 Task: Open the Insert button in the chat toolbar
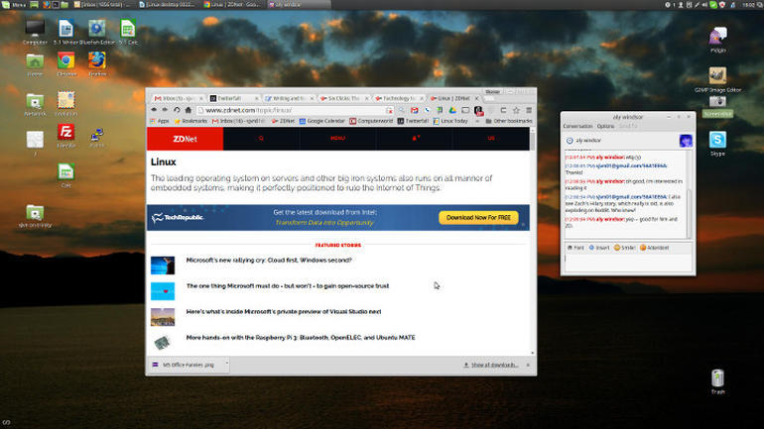[599, 248]
